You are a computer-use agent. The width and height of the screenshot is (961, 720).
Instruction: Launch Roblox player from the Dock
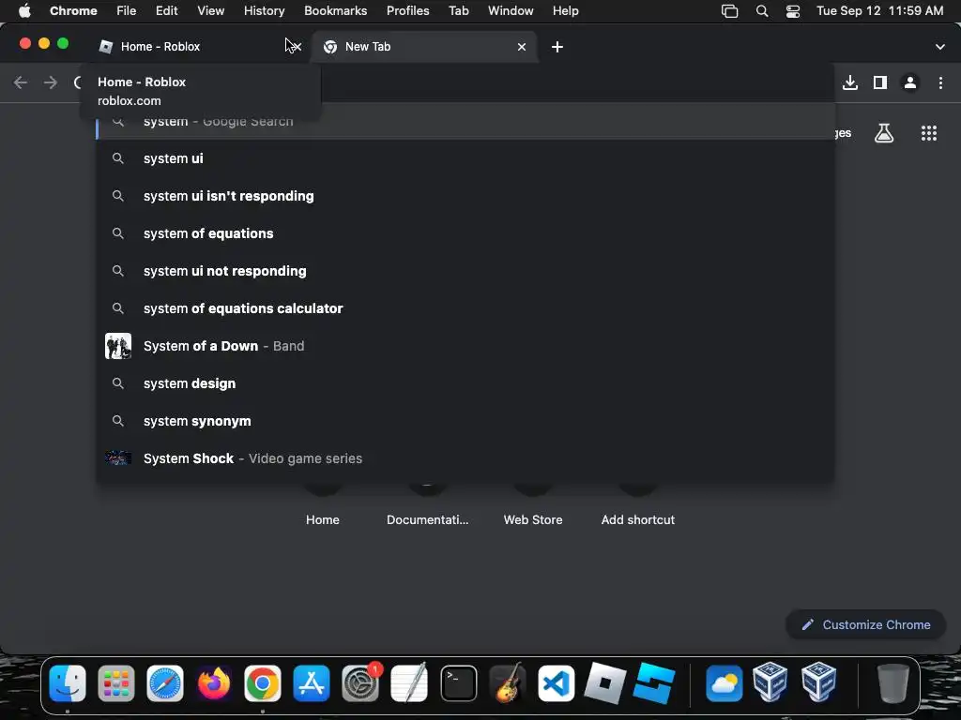pyautogui.click(x=605, y=682)
